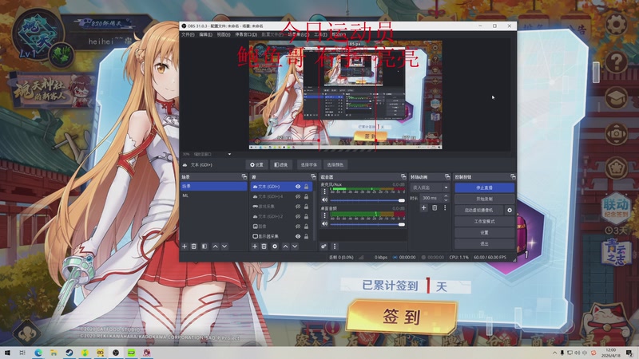
Task: Open 麦克风/Aux channel options dots
Action: pyautogui.click(x=324, y=191)
